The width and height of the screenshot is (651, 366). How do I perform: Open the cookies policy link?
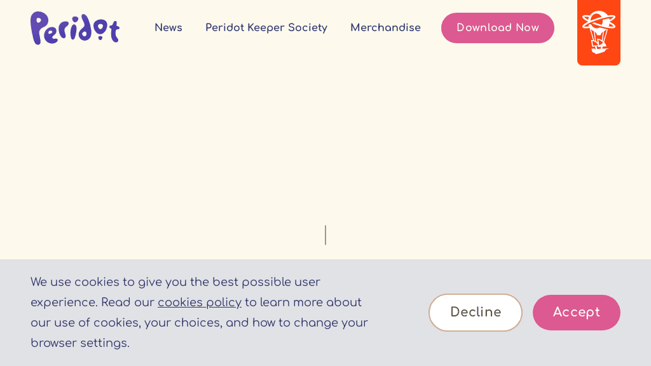click(200, 302)
